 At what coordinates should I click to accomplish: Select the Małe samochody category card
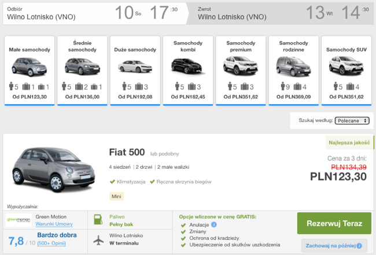[30, 71]
